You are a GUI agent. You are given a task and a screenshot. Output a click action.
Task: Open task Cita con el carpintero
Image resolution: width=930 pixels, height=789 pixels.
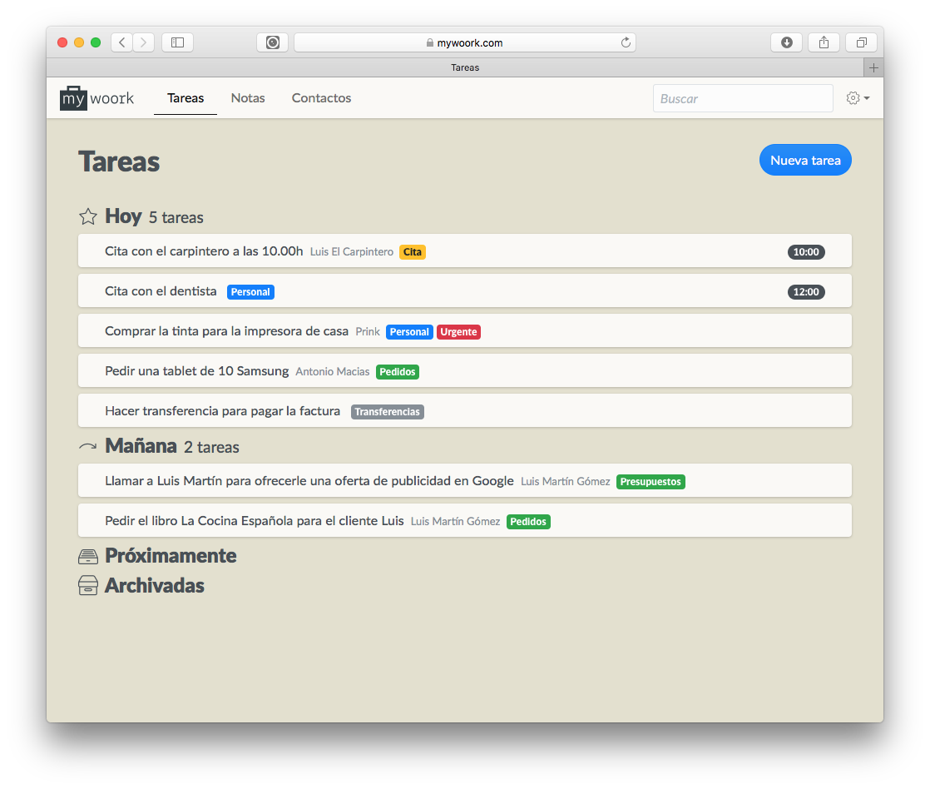[465, 251]
